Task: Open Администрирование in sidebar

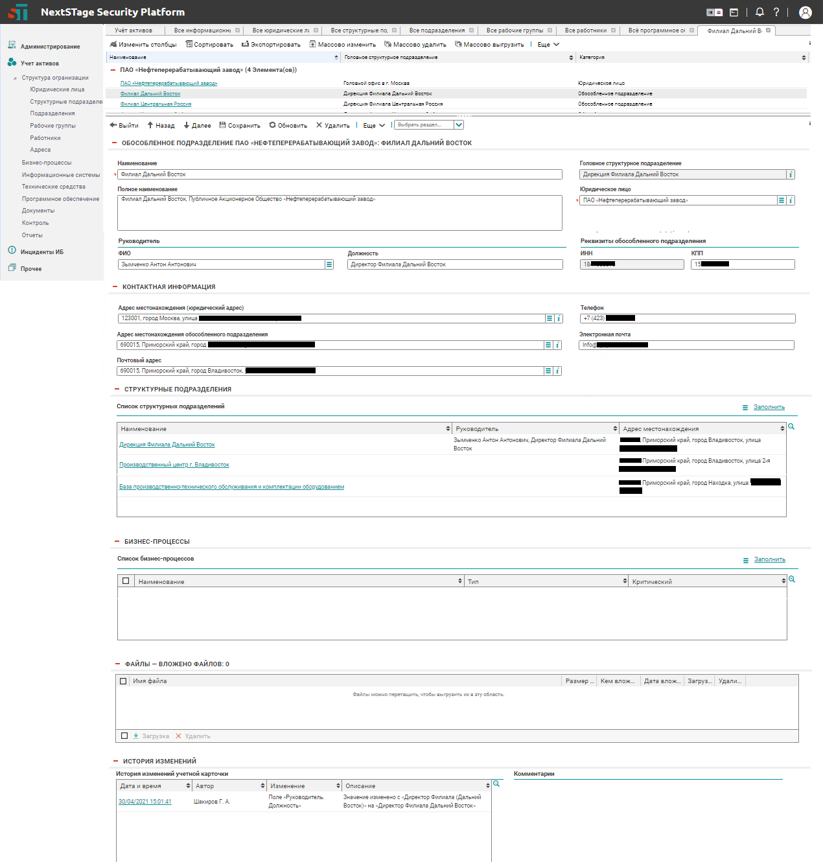Action: click(x=51, y=47)
